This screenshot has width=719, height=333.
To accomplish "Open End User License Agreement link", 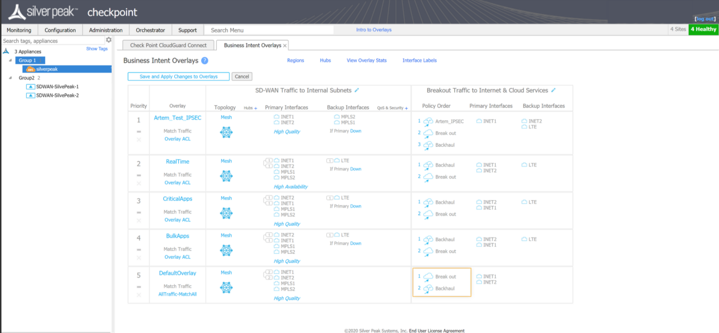I will tap(437, 331).
